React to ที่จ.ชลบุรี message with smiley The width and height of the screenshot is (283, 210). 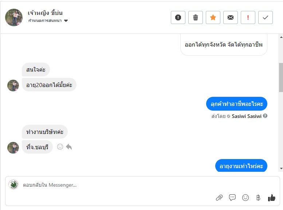[x=60, y=147]
